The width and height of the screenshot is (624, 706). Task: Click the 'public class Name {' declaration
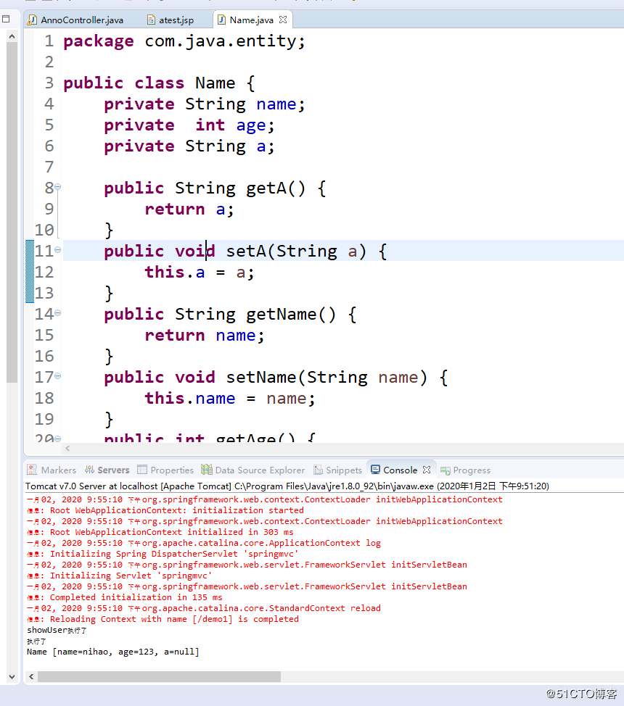[159, 83]
